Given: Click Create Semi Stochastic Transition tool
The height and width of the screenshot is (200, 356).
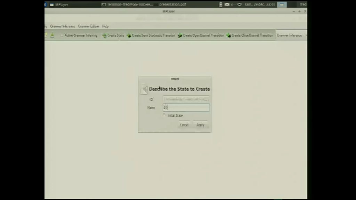Looking at the screenshot, I should 151,36.
